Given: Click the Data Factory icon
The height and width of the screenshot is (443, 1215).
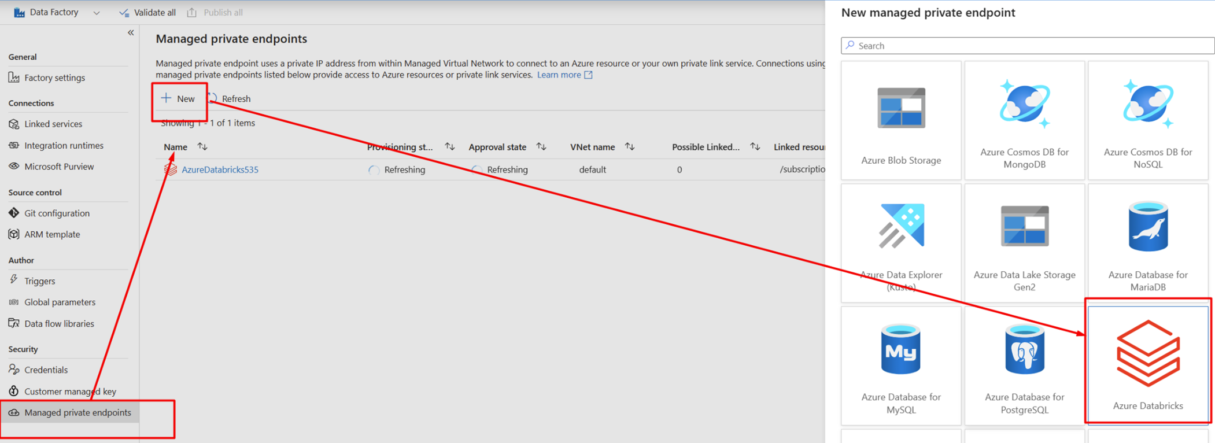Looking at the screenshot, I should tap(19, 12).
